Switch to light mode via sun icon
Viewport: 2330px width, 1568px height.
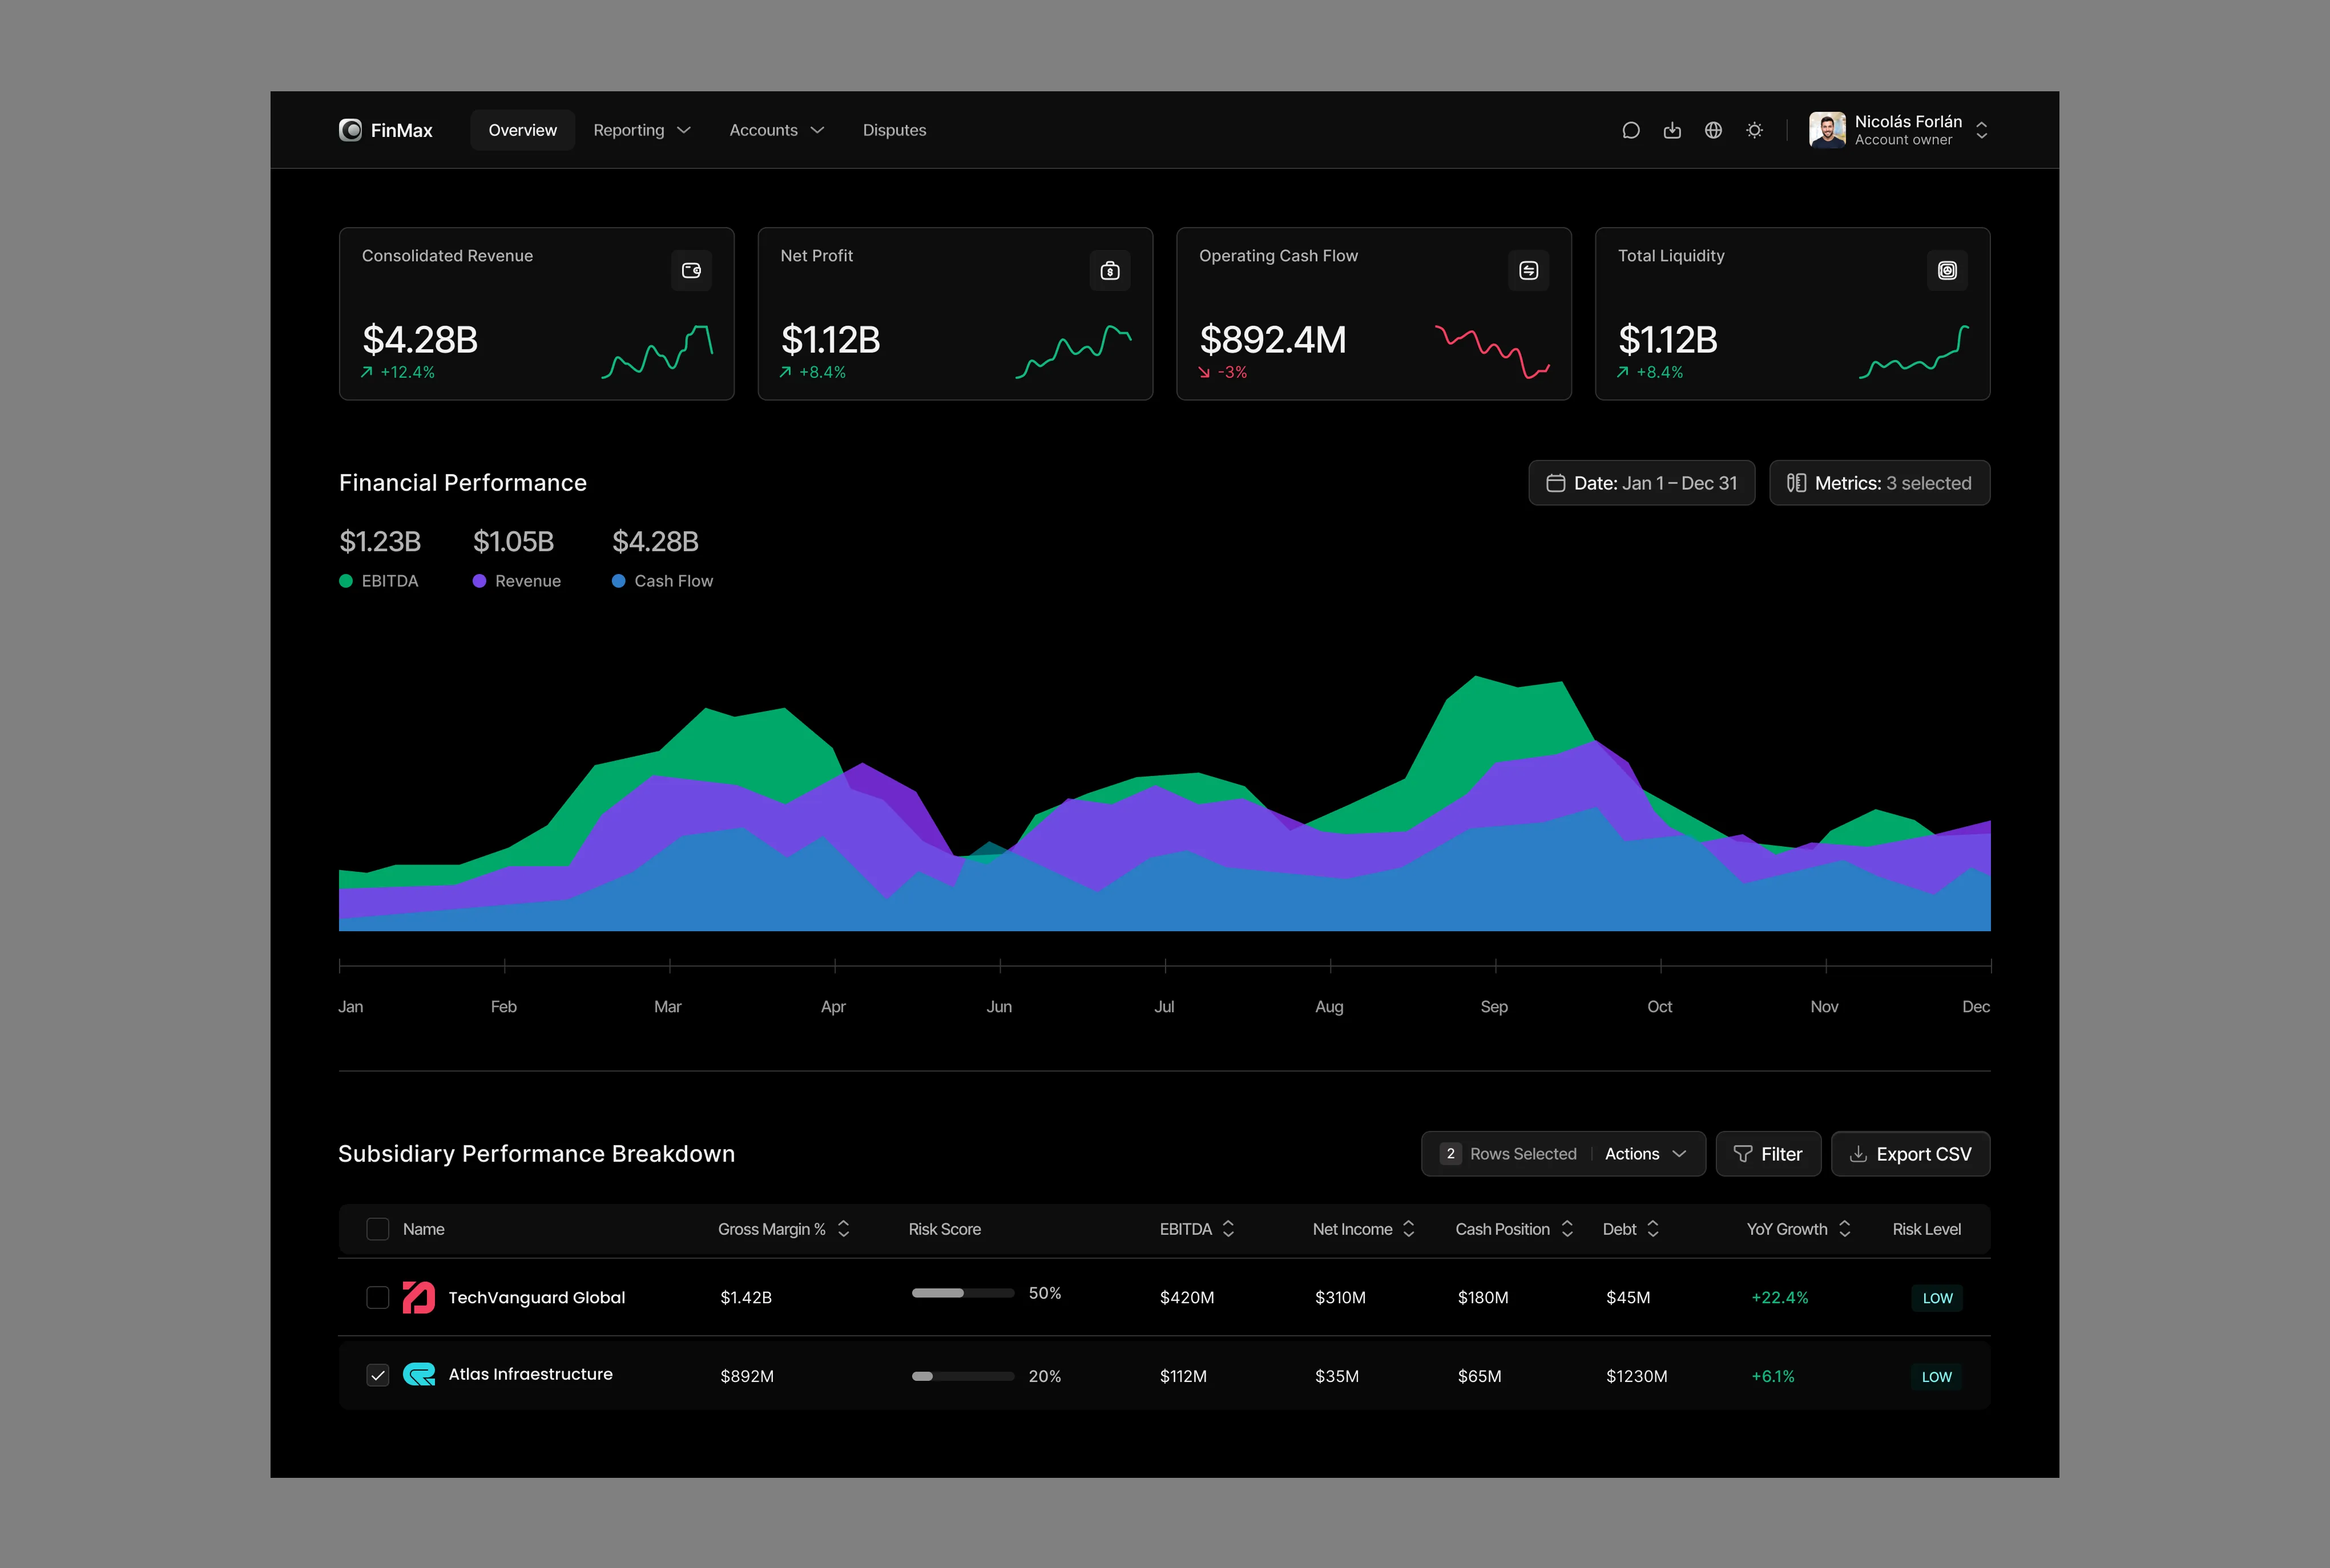pos(1753,130)
